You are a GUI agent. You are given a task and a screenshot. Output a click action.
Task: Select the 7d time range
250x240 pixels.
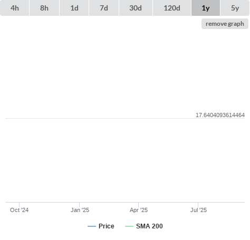104,8
